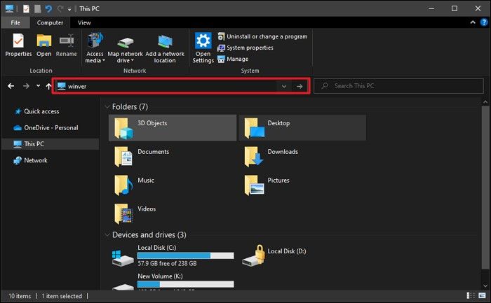Click System properties

coord(245,48)
